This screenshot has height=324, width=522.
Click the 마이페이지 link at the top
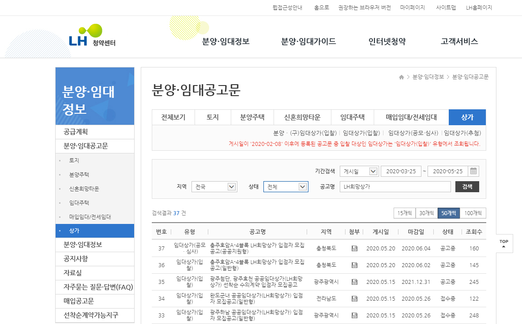pyautogui.click(x=413, y=7)
